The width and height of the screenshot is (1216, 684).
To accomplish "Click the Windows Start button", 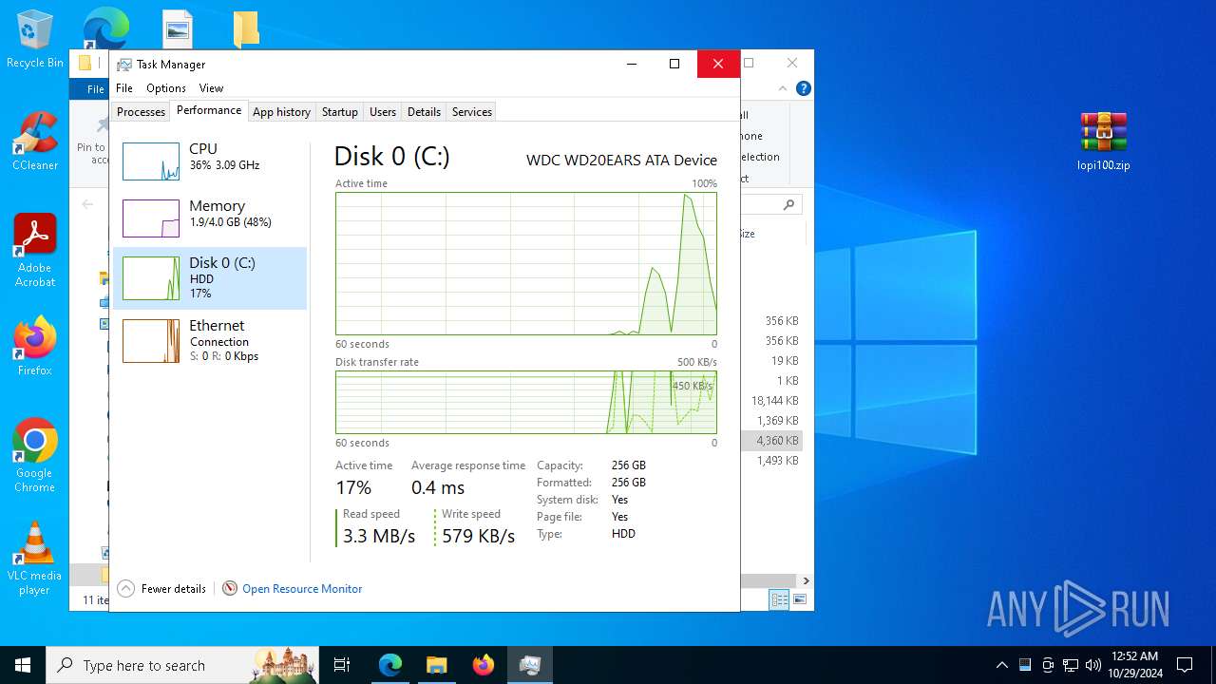I will (x=23, y=665).
